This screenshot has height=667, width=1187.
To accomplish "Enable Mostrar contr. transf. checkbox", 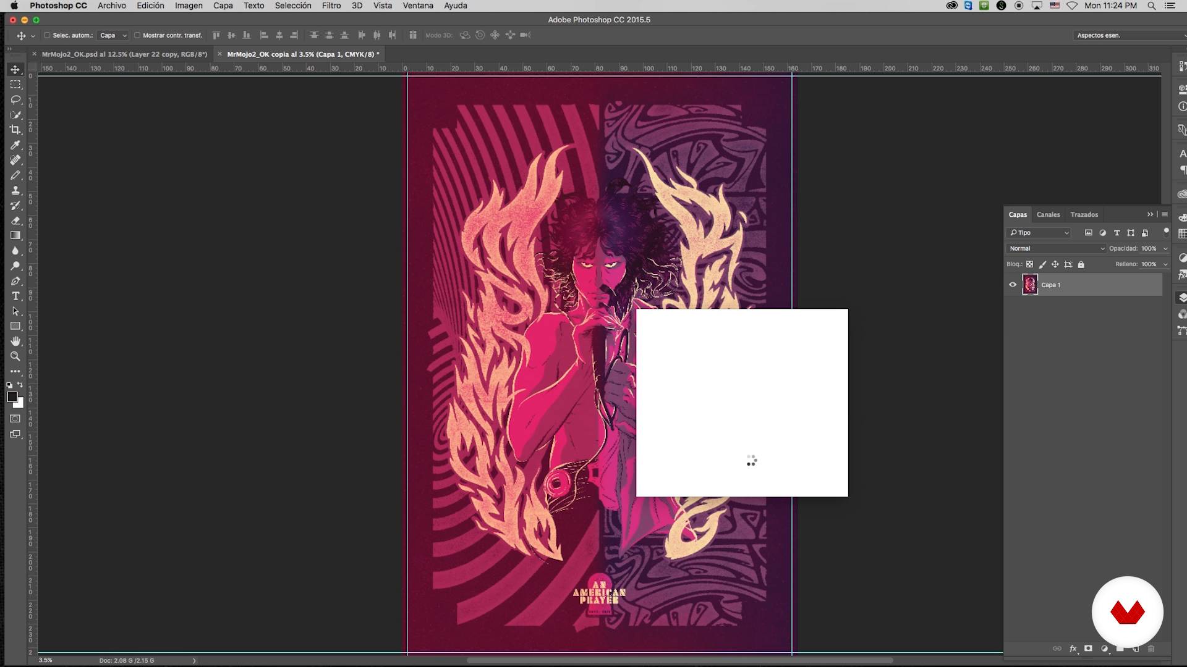I will point(137,35).
